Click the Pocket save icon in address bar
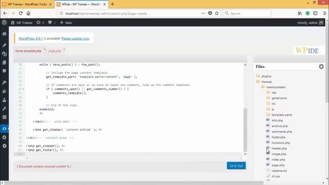329x185 pixels. coord(210,13)
